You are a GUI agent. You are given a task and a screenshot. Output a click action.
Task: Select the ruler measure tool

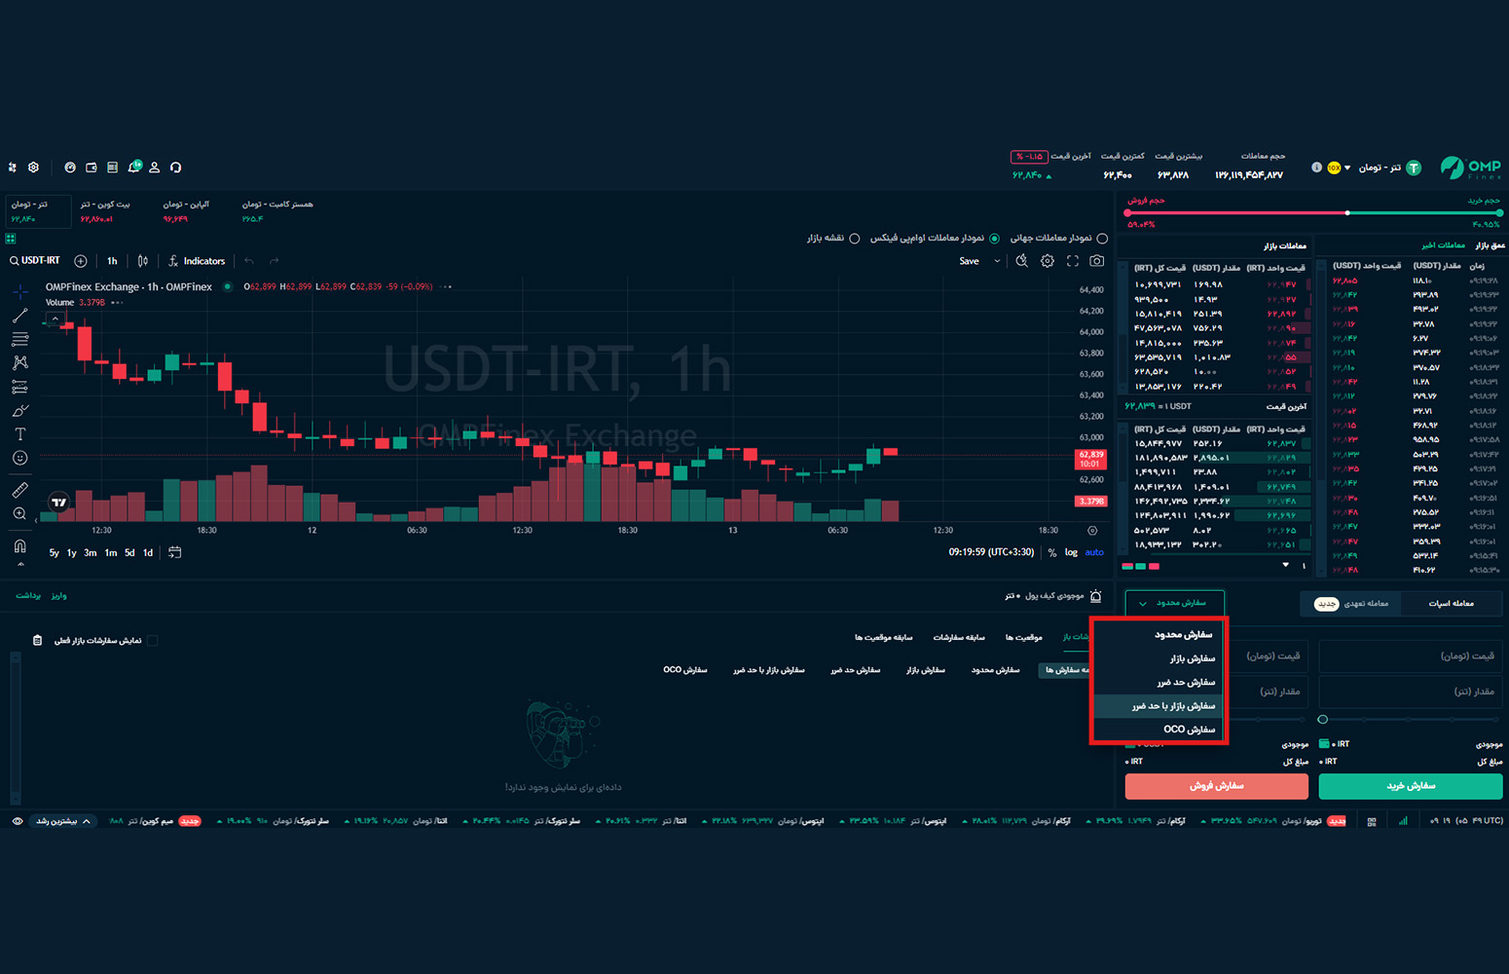point(19,490)
